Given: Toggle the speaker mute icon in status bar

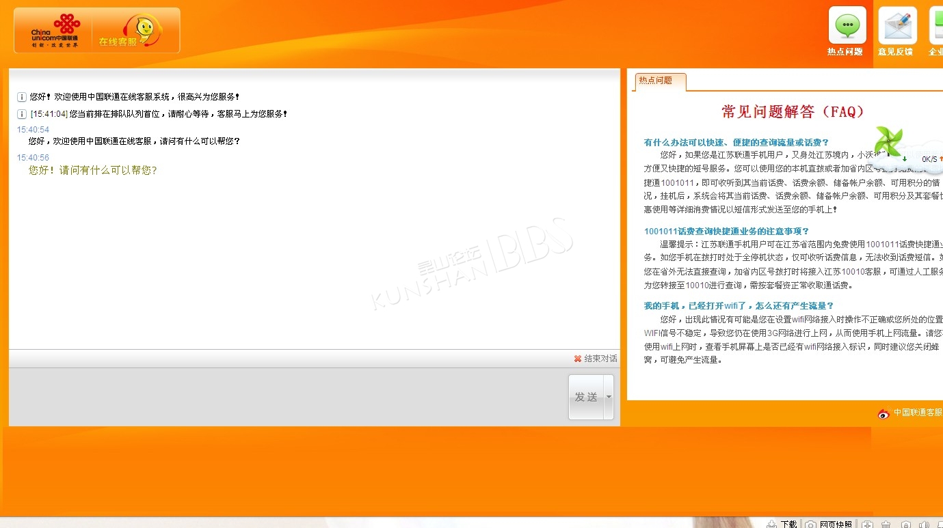Looking at the screenshot, I should [x=925, y=524].
